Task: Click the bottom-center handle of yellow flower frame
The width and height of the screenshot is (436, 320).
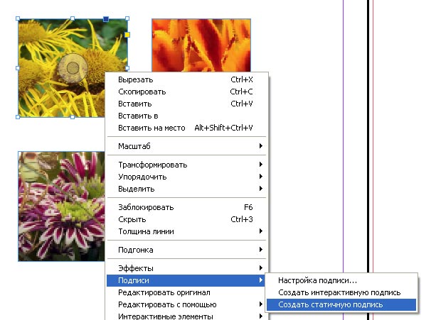Action: (73, 117)
